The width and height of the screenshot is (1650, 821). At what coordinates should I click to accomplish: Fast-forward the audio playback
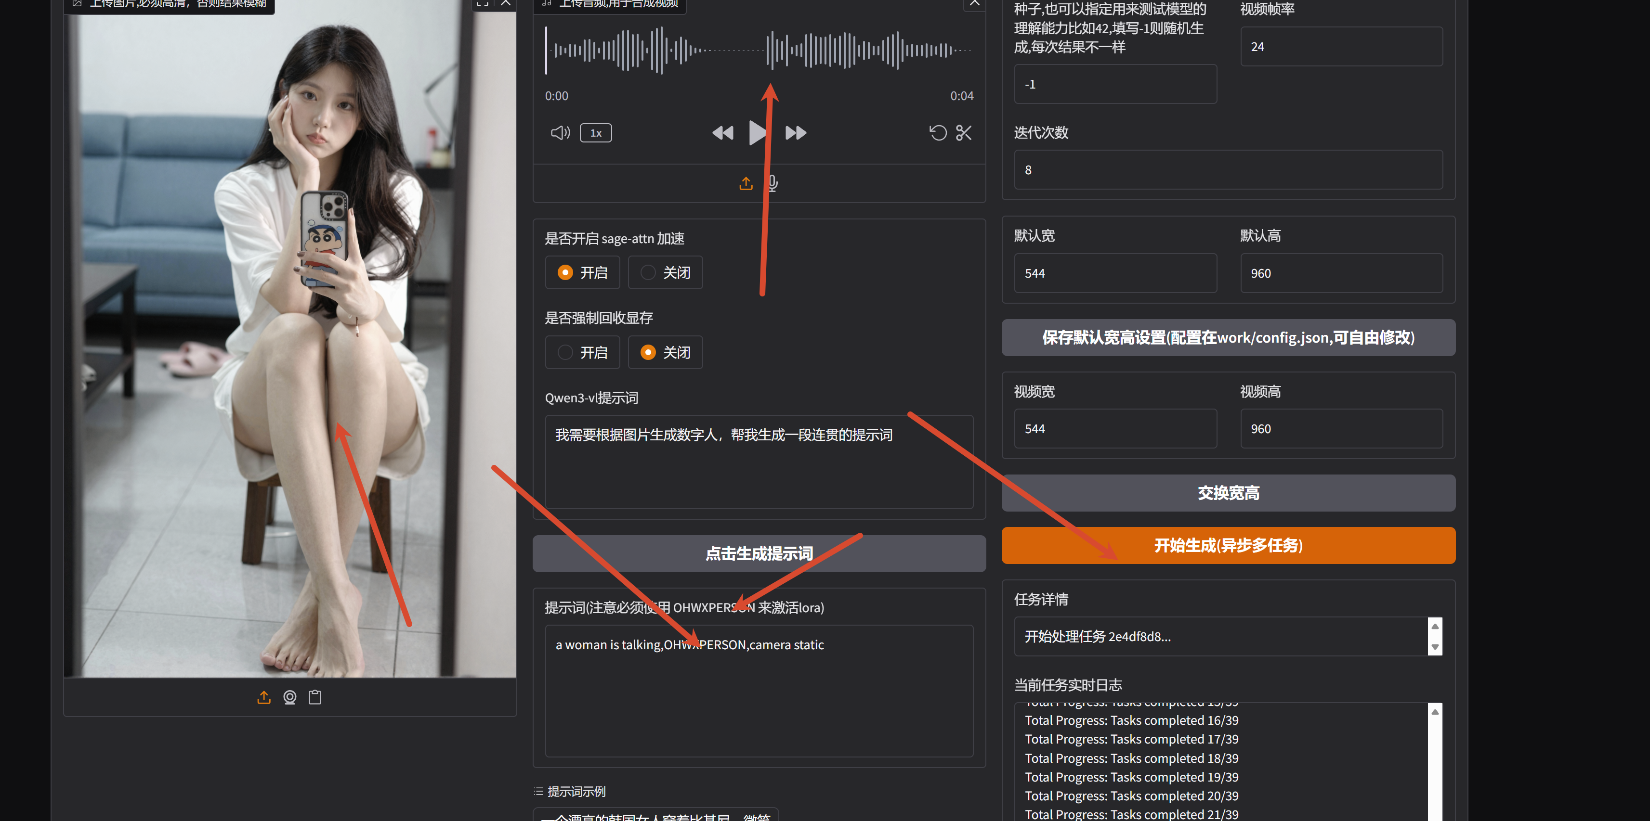796,132
